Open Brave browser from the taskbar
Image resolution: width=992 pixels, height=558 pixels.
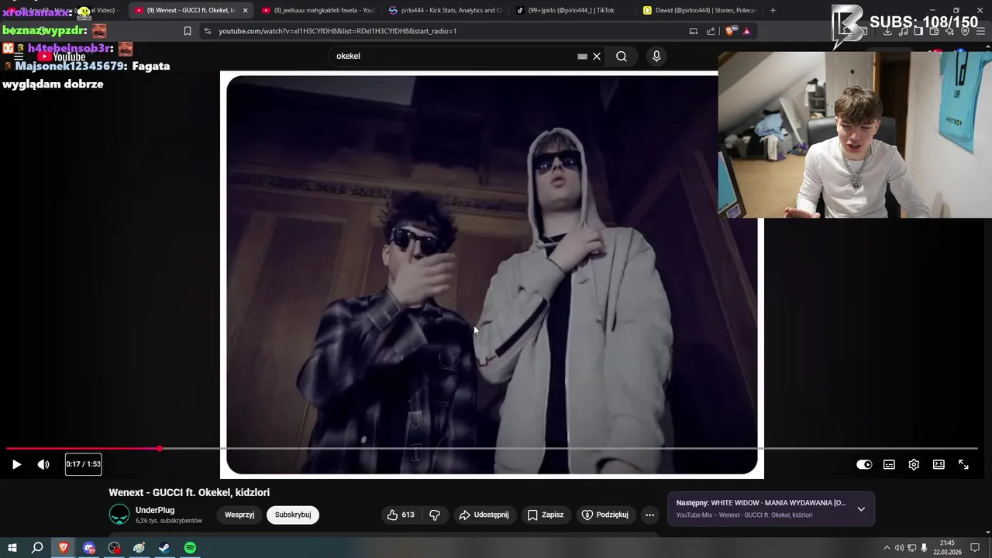point(64,548)
